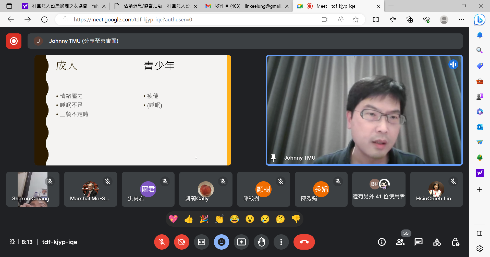Select the shared presentation slide
Viewport: 490px width, 257px height.
point(133,110)
